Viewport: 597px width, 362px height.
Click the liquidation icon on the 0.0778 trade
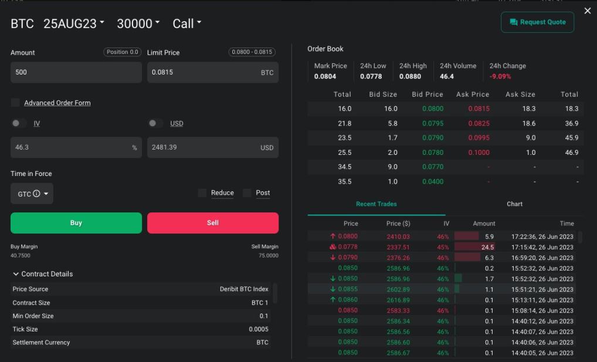(x=333, y=247)
